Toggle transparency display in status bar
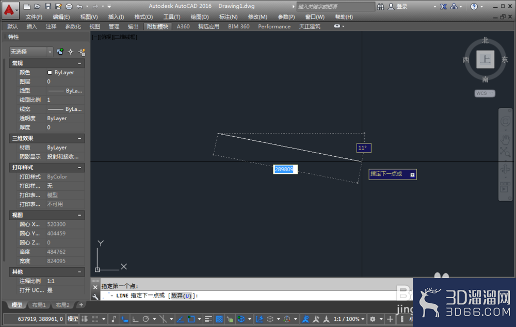 (x=219, y=319)
